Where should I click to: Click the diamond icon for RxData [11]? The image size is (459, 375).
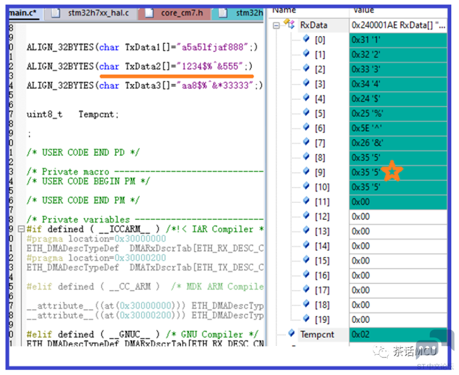coord(306,201)
